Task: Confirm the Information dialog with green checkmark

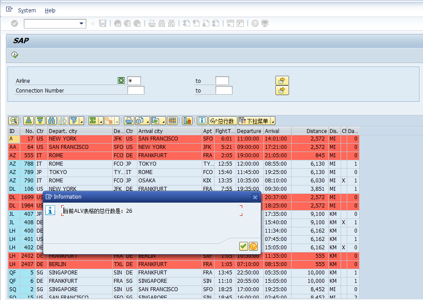Action: click(243, 246)
